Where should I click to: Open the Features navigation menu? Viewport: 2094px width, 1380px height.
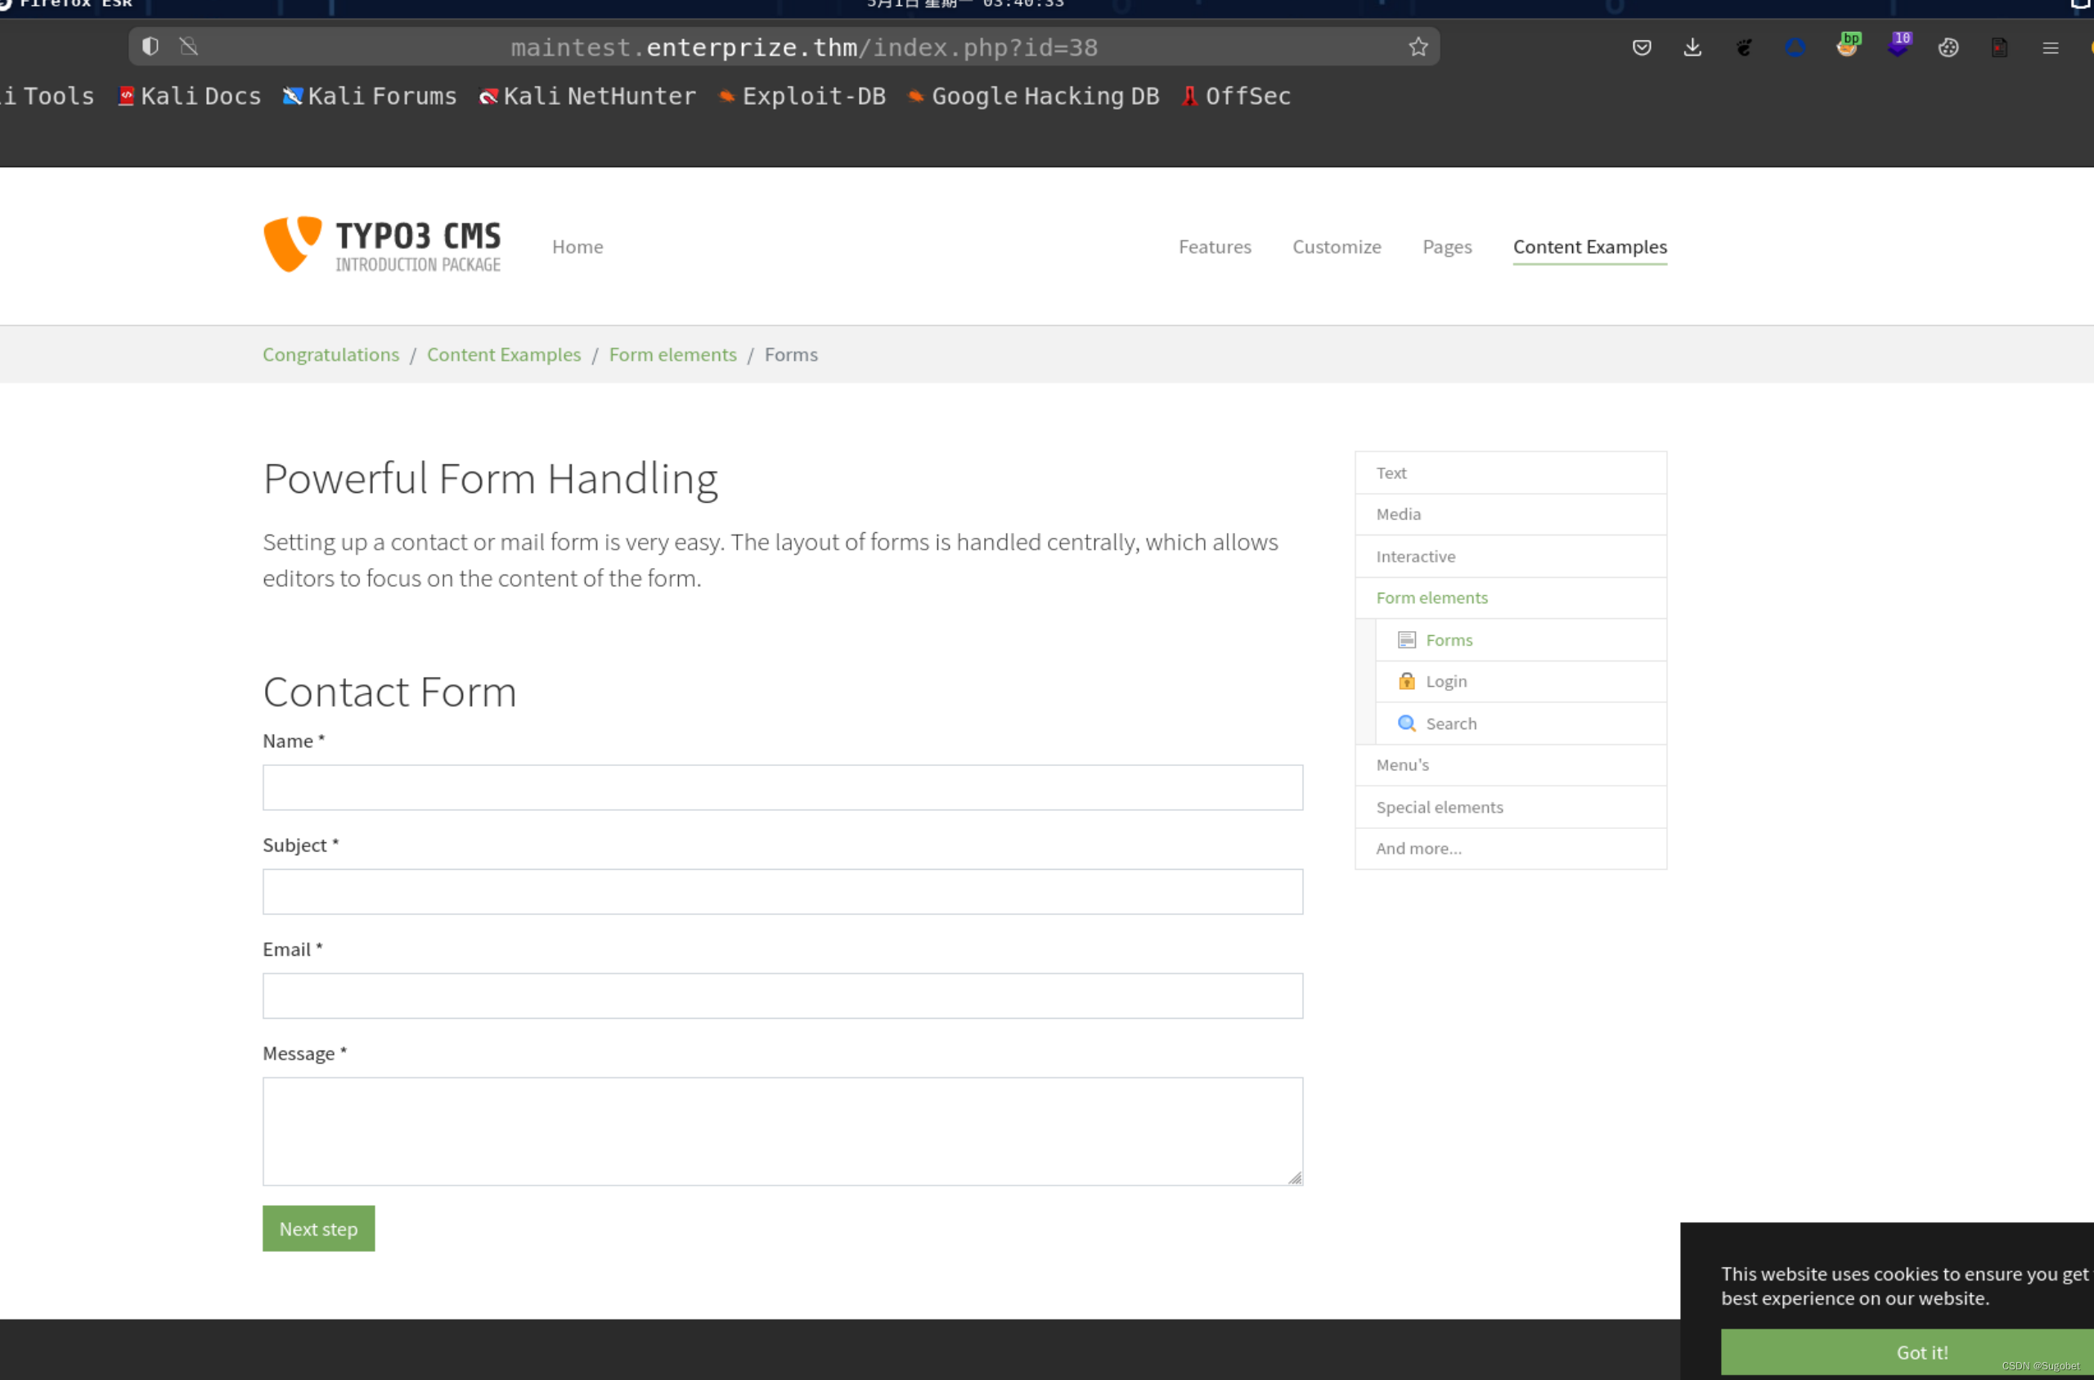point(1215,248)
